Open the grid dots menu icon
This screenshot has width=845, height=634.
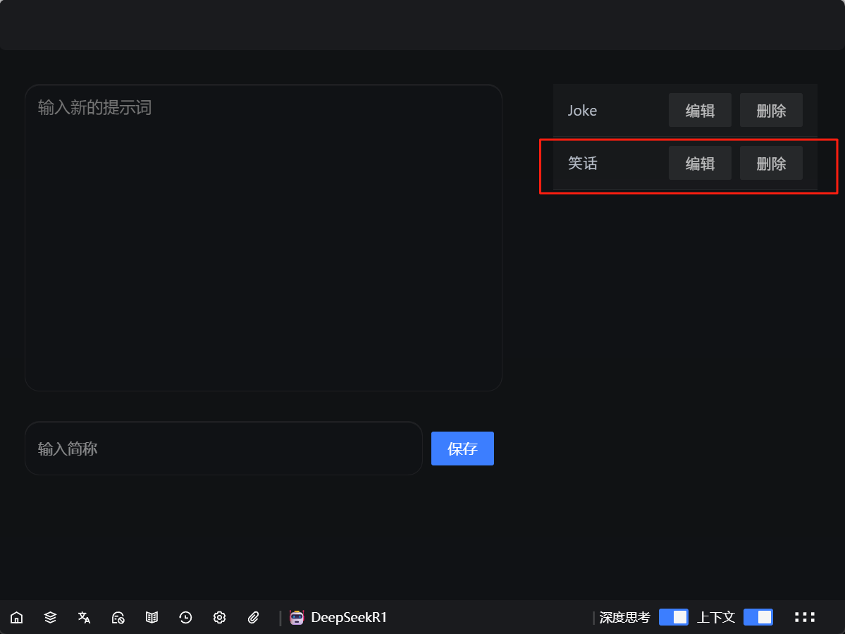tap(805, 618)
